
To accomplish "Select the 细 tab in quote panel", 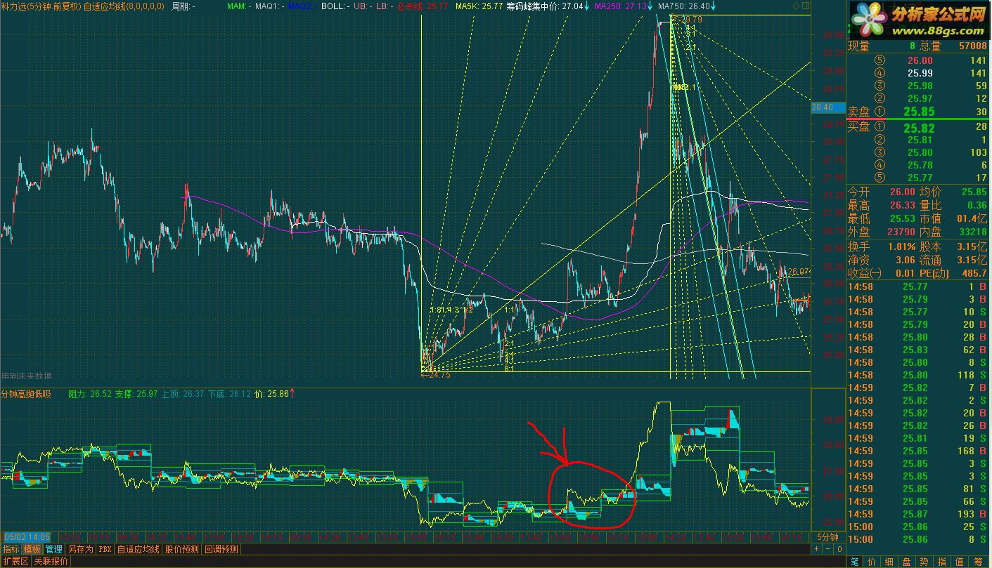I will (889, 562).
